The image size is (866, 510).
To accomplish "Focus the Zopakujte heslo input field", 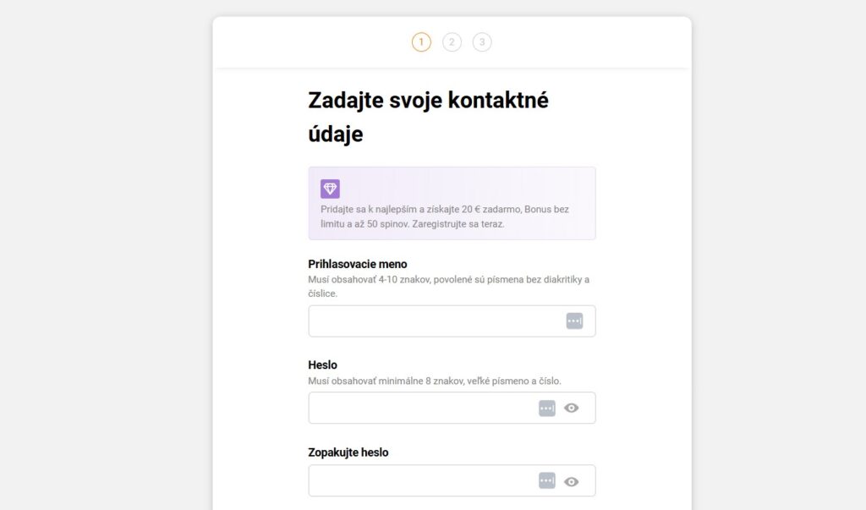I will pyautogui.click(x=452, y=480).
